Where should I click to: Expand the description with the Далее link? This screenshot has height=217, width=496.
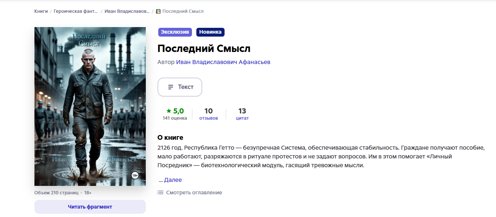pos(173,180)
